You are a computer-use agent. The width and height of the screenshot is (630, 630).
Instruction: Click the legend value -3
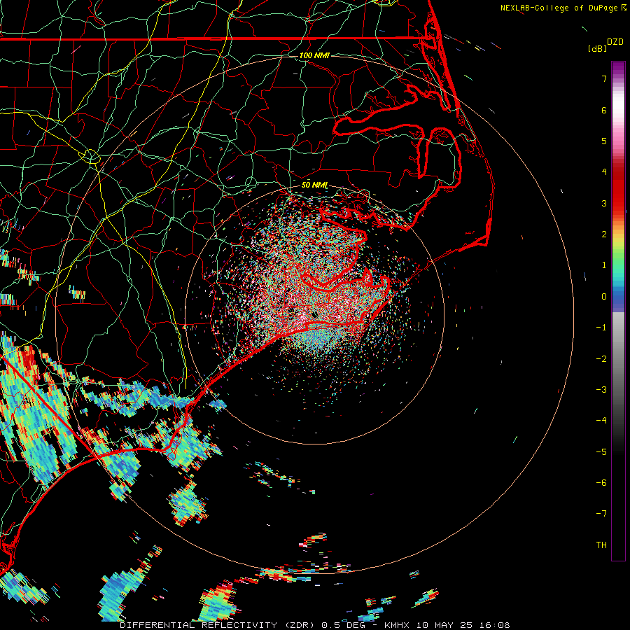[x=601, y=390]
